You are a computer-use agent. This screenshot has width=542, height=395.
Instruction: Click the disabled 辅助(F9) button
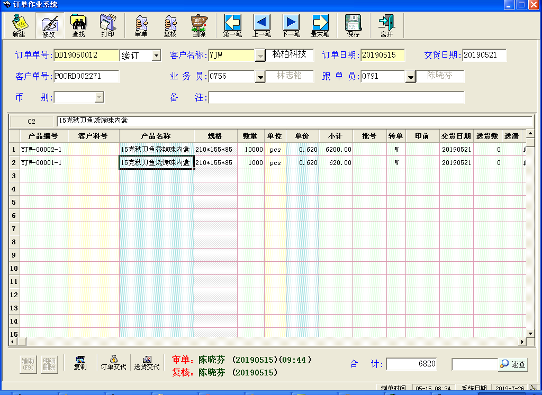click(28, 364)
